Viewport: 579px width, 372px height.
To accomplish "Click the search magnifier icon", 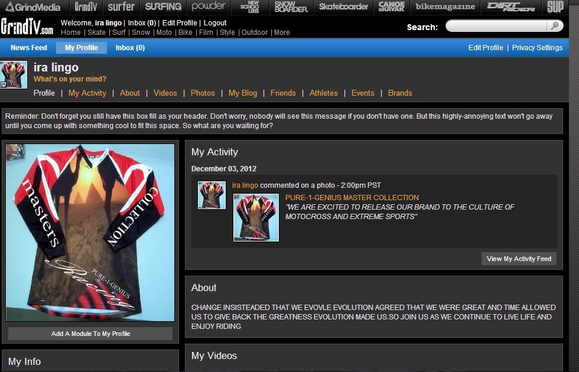I will (554, 26).
